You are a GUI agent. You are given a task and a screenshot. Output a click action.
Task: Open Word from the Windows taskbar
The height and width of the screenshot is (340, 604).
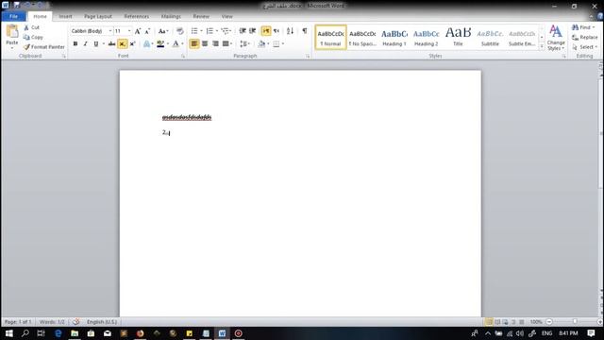[222, 333]
